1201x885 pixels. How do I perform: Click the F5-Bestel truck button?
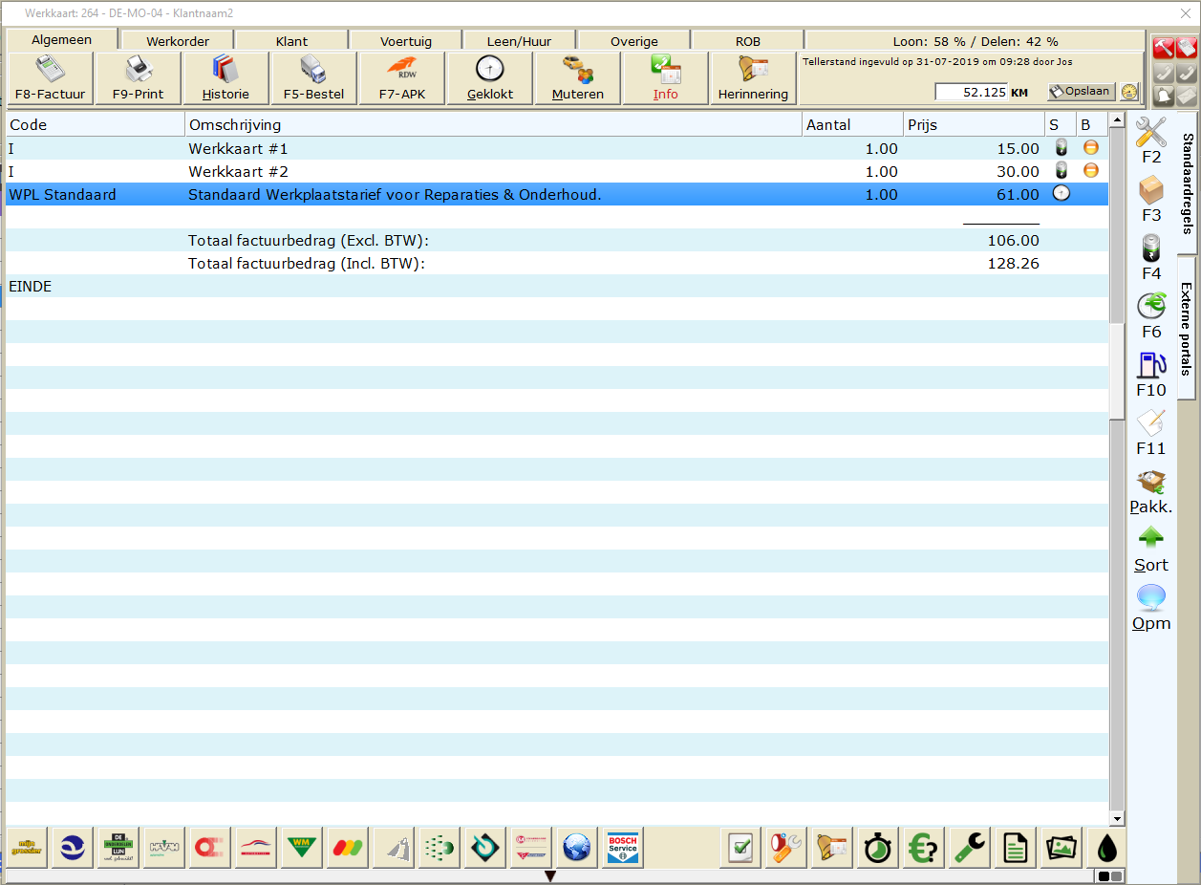pyautogui.click(x=313, y=78)
